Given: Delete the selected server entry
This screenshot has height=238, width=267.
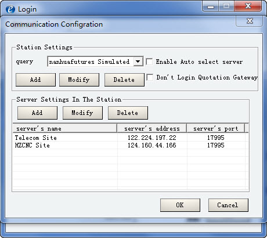Looking at the screenshot, I should tap(128, 113).
